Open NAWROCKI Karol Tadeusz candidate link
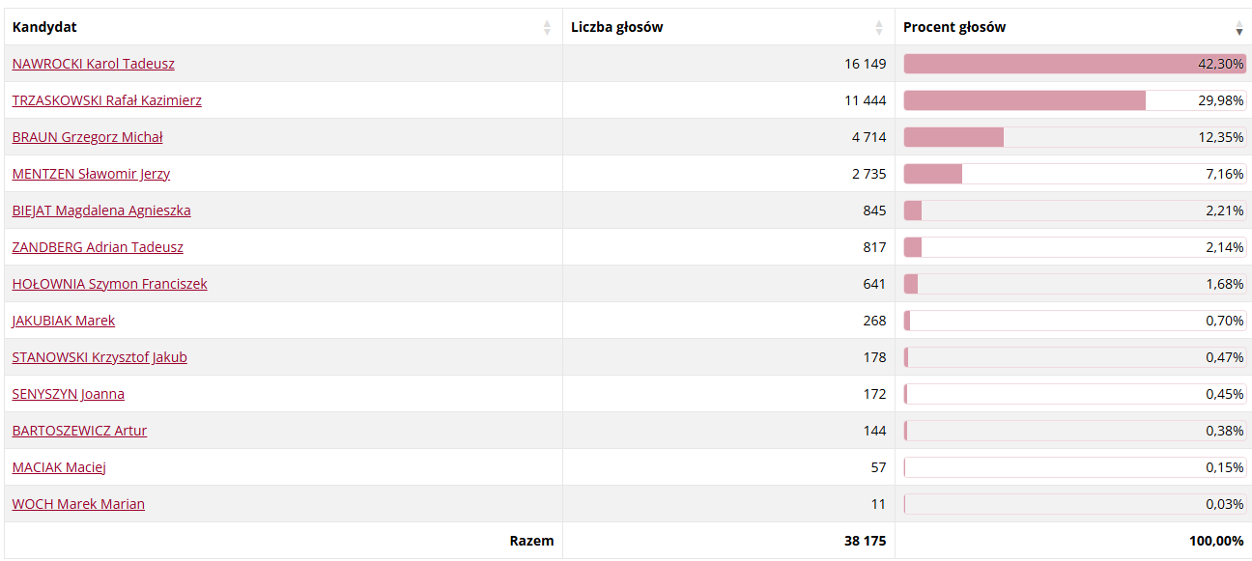1252x561 pixels. coord(94,64)
